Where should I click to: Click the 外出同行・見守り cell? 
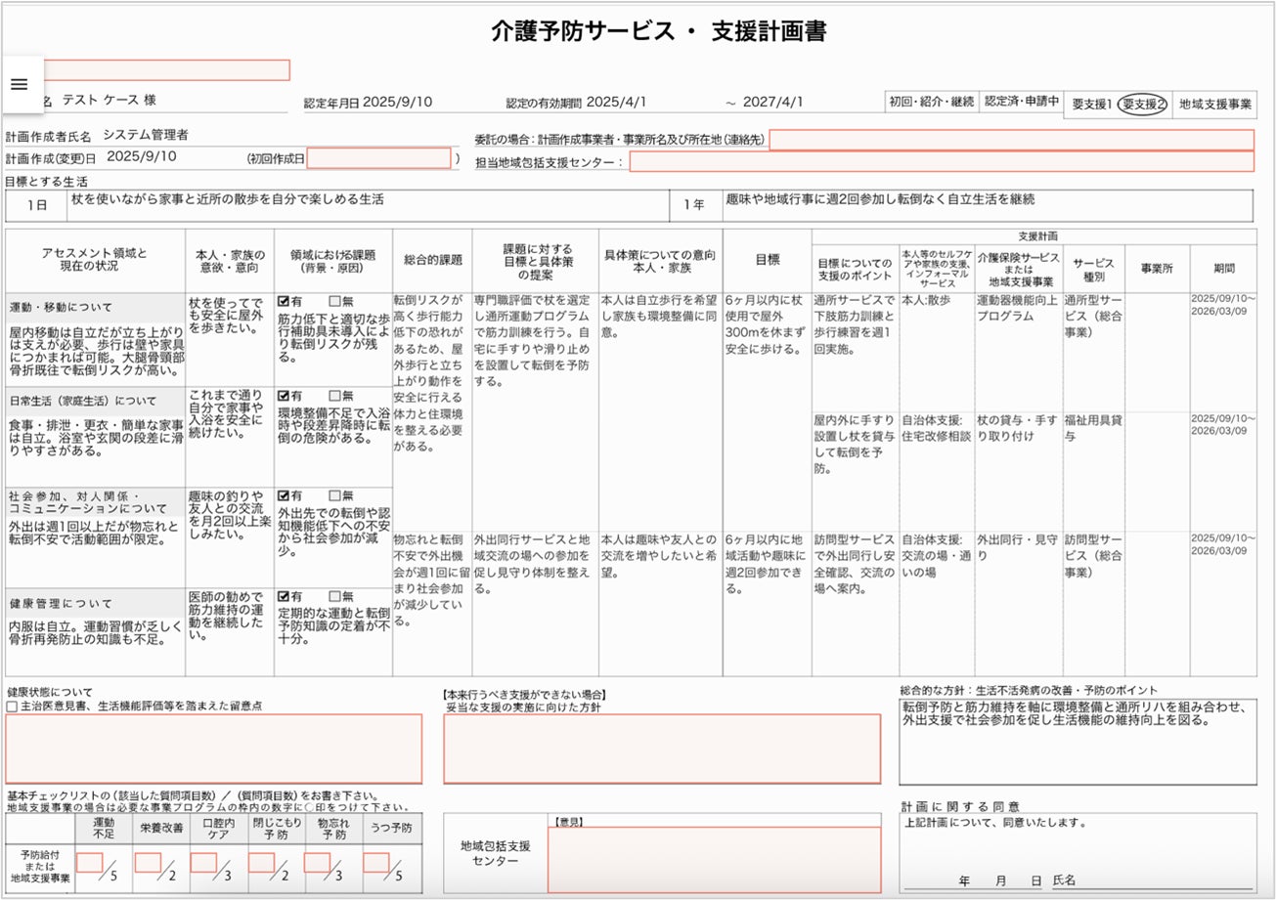(x=1017, y=547)
